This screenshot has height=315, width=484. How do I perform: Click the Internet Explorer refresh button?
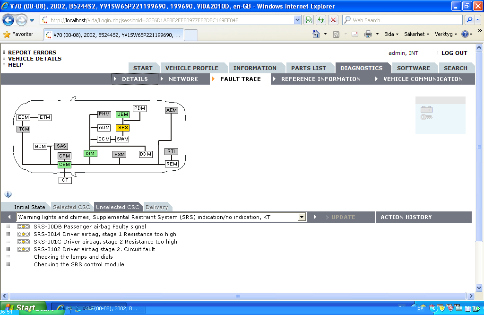pyautogui.click(x=321, y=20)
